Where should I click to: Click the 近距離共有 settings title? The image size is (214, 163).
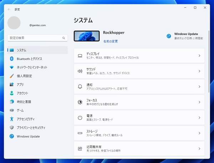click(x=94, y=147)
